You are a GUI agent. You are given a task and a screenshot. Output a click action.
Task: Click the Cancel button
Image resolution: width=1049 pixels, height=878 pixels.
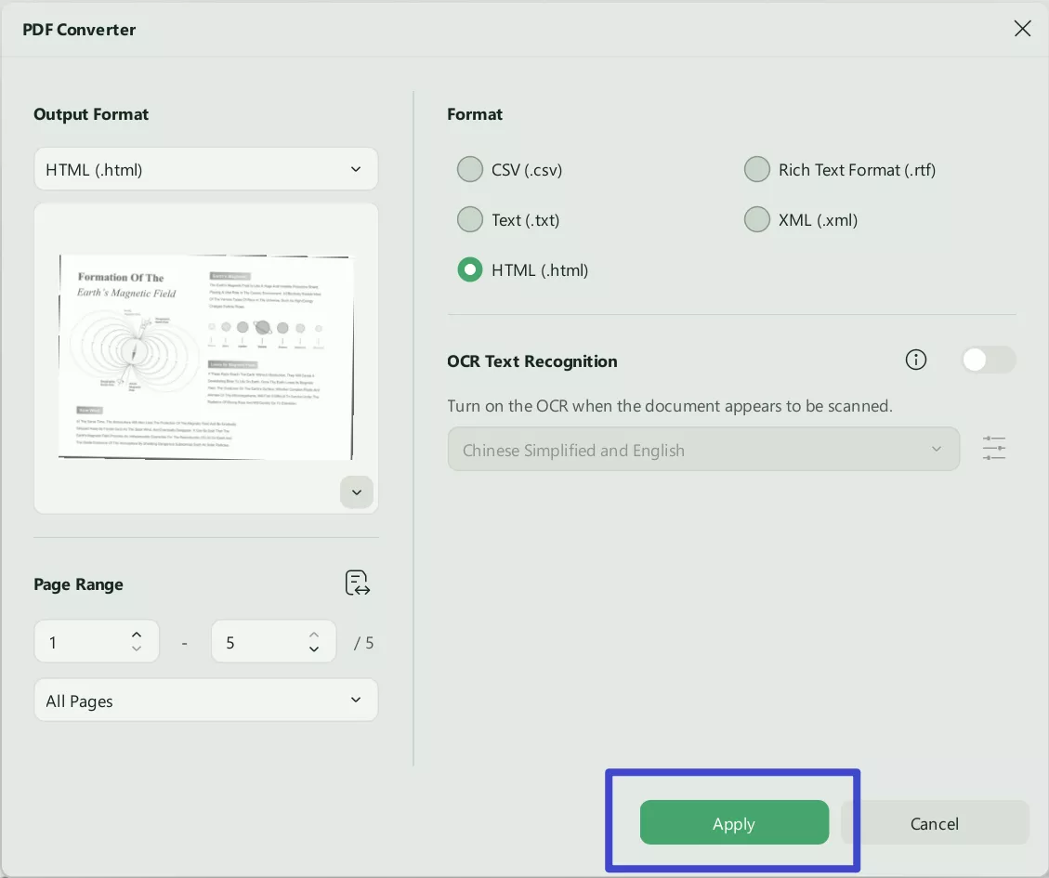pyautogui.click(x=934, y=823)
